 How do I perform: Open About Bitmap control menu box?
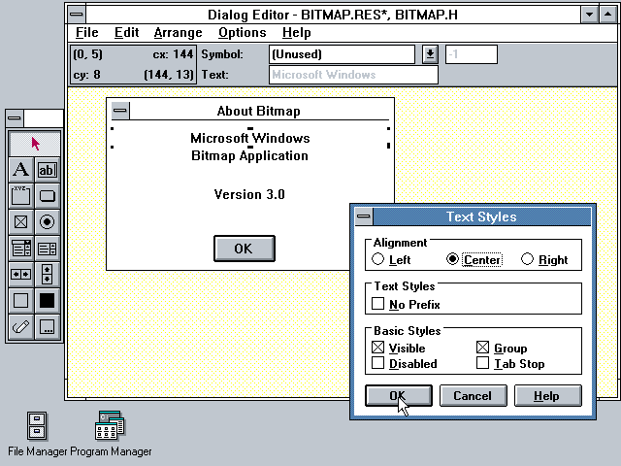tap(120, 111)
